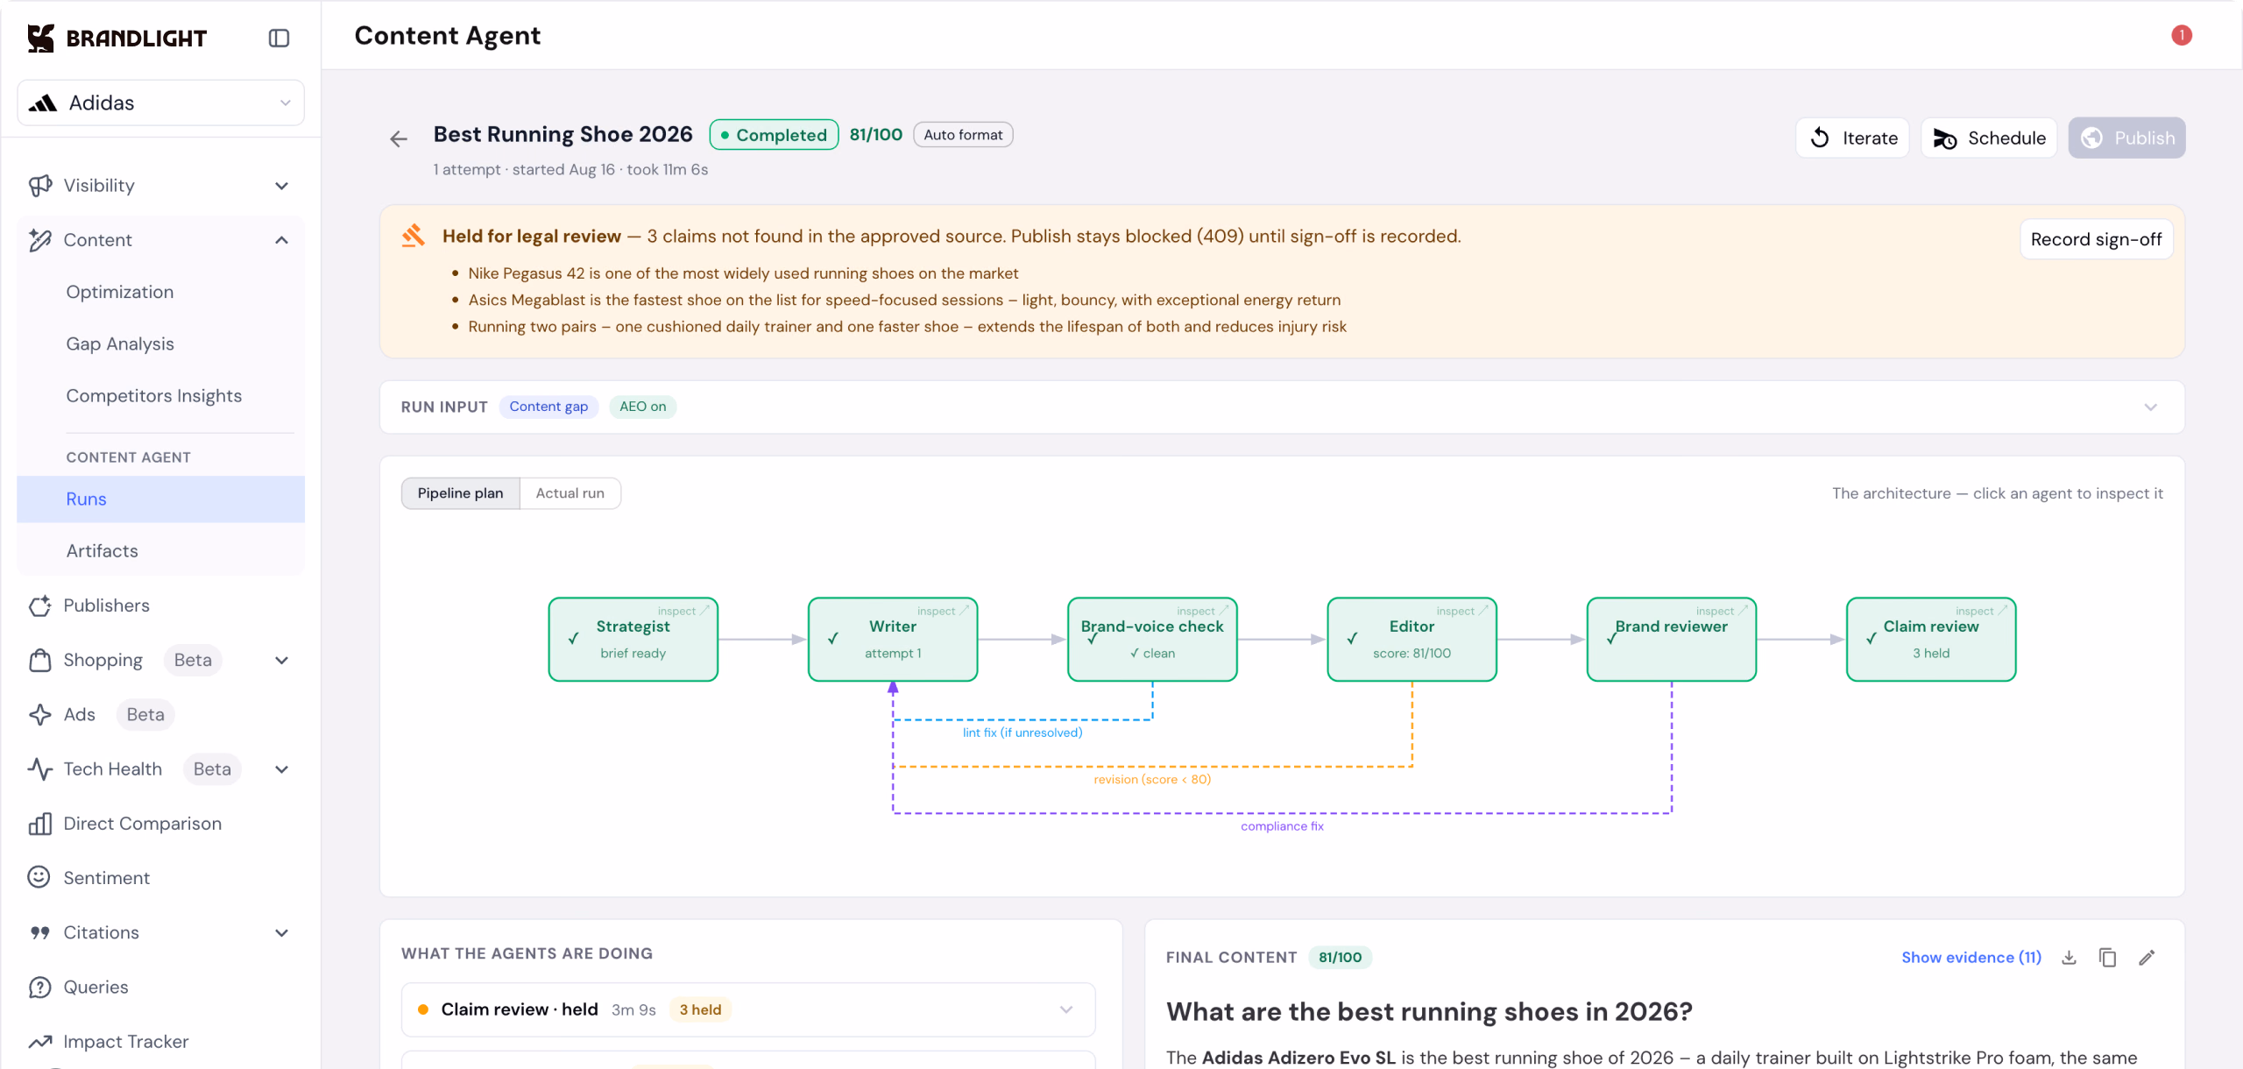Expand the Claim review held row
Viewport: 2243px width, 1069px height.
click(748, 1009)
